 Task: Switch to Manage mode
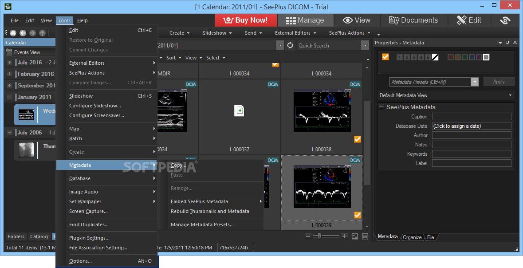point(305,20)
